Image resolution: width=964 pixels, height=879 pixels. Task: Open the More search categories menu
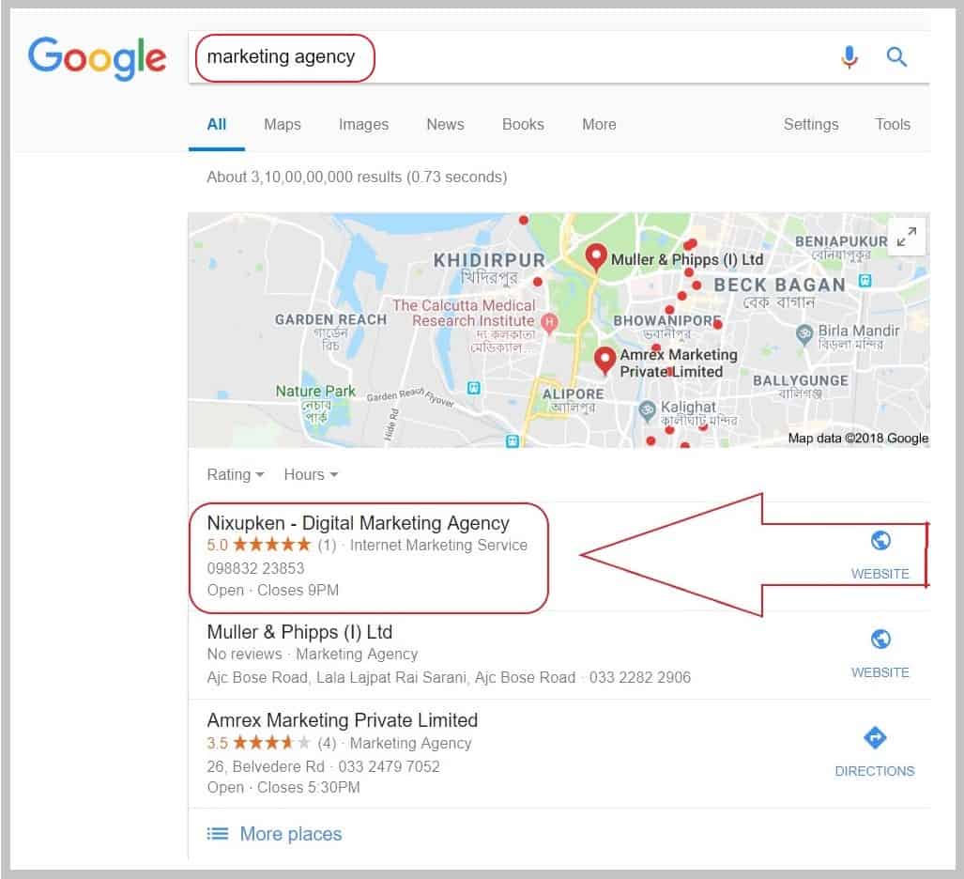[599, 124]
